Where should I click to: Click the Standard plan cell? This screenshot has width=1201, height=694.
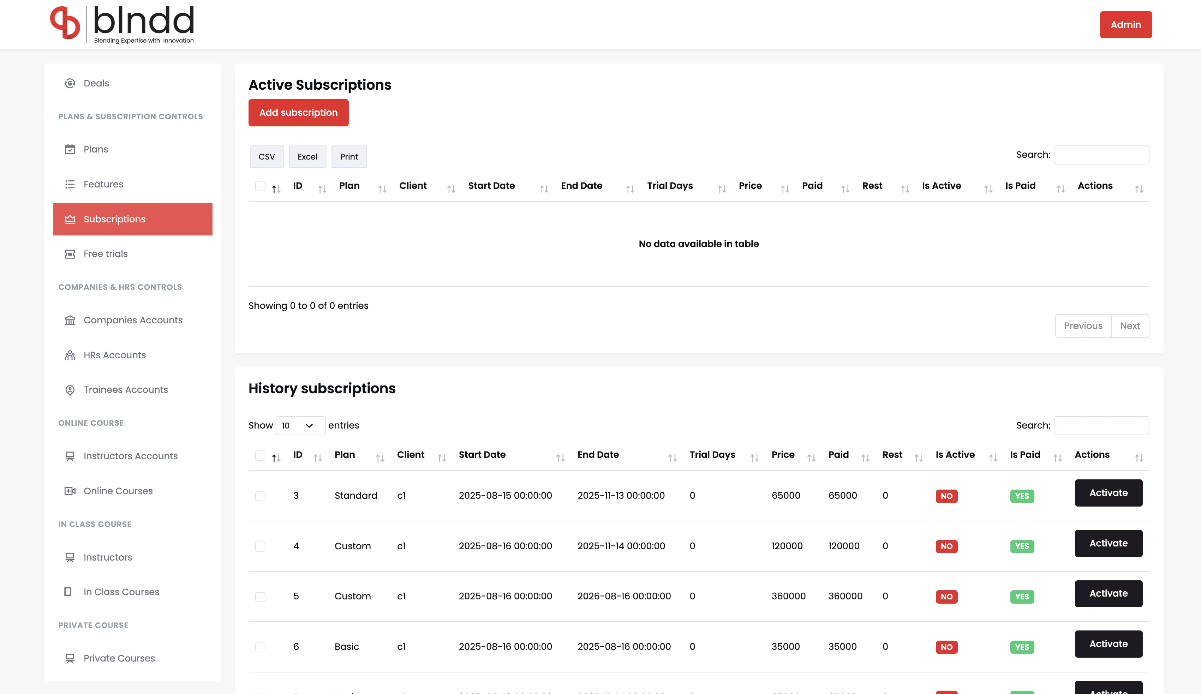356,496
